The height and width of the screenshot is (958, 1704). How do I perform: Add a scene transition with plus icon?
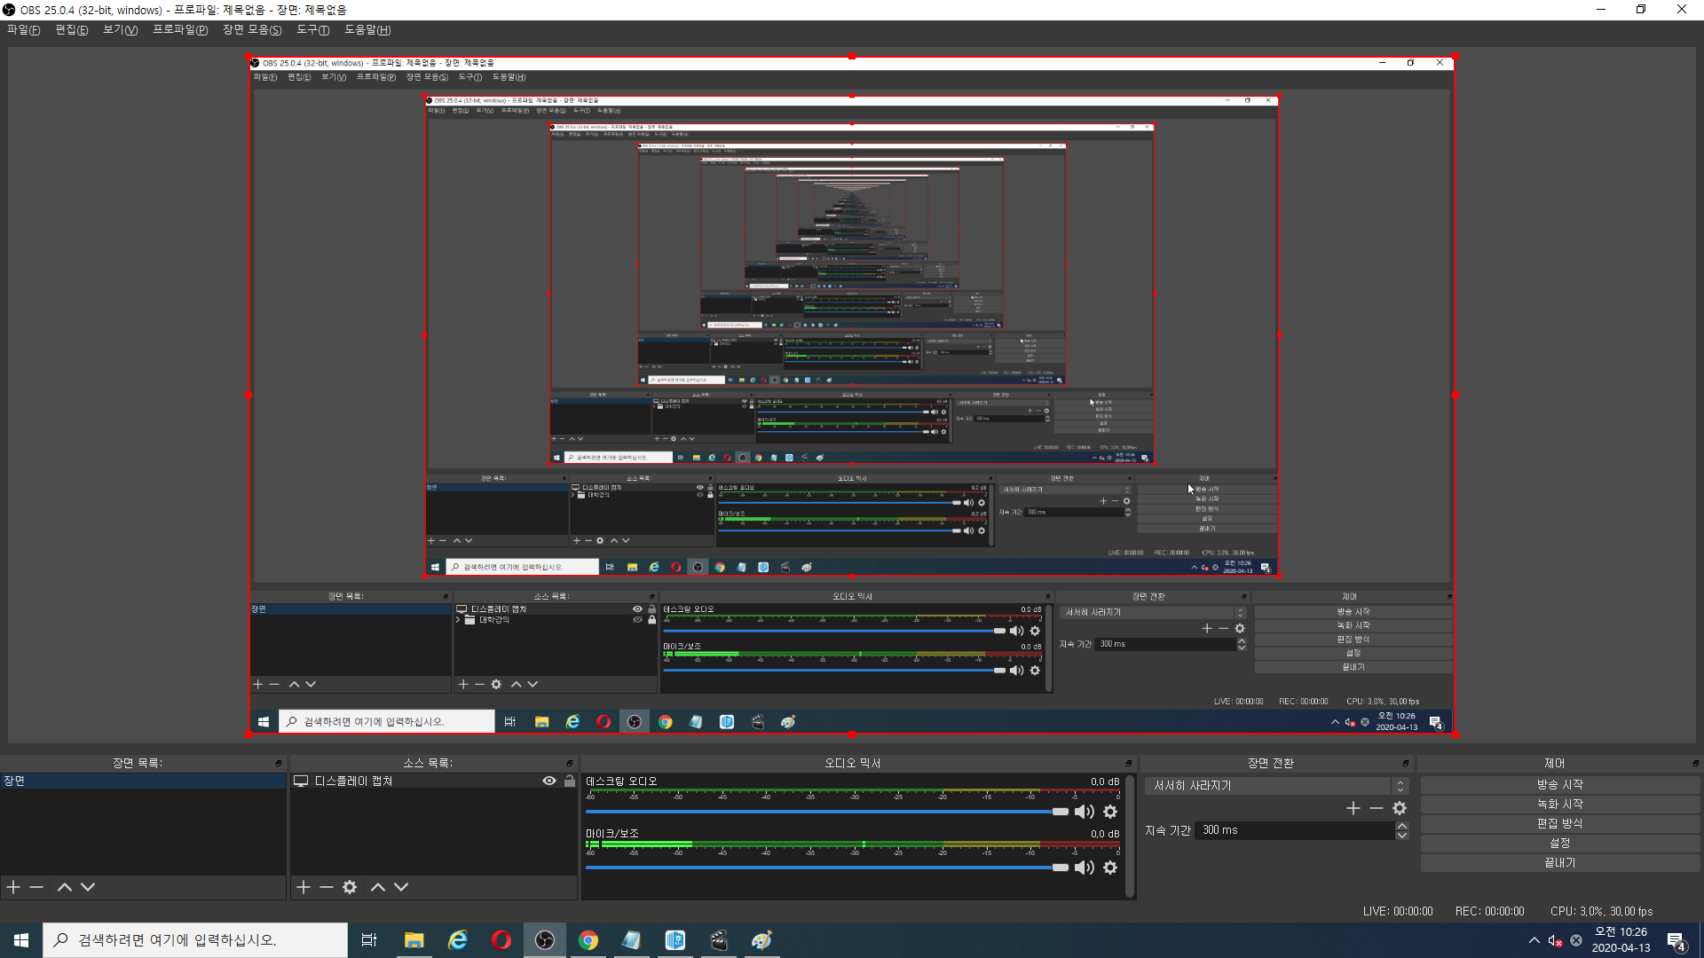1353,808
